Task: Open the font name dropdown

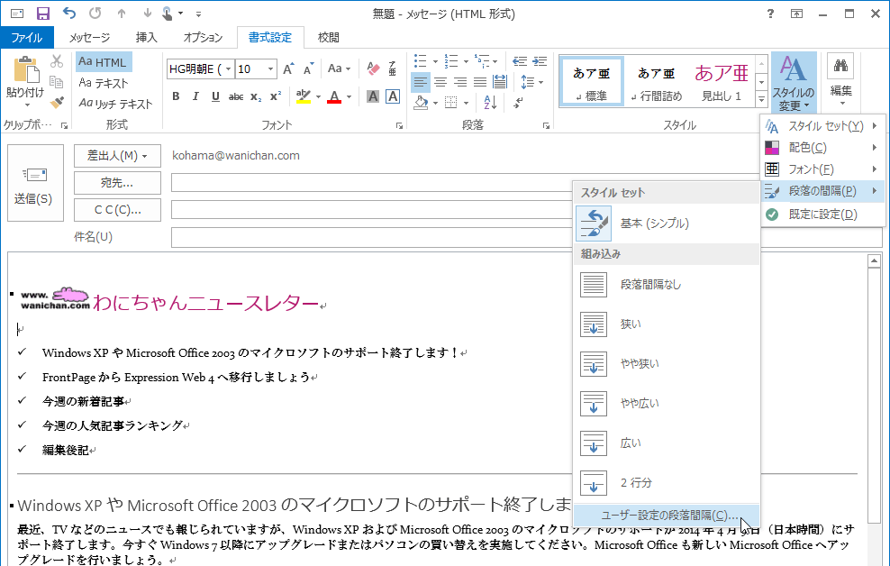Action: [228, 69]
